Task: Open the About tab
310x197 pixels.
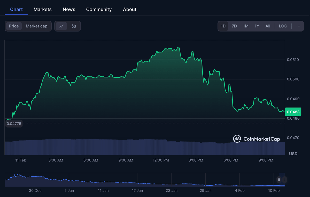Action: (130, 9)
